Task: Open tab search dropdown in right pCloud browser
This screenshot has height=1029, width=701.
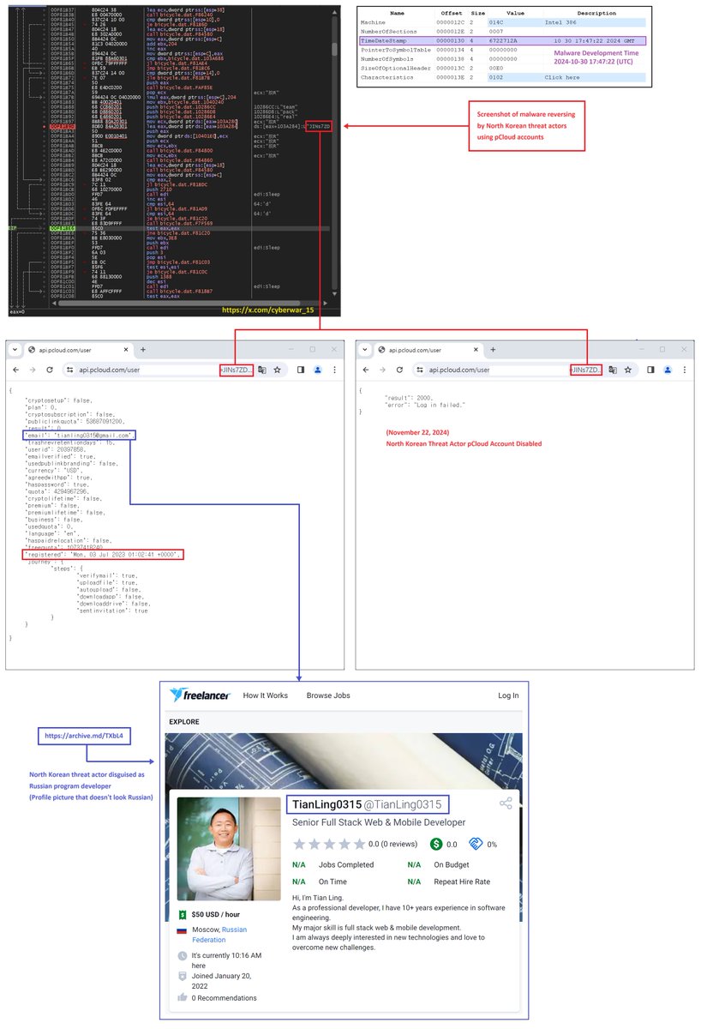Action: pyautogui.click(x=365, y=350)
